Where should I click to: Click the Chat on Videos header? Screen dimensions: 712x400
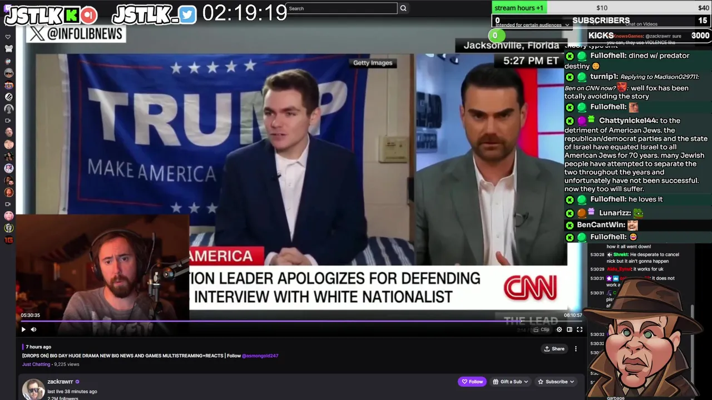click(x=641, y=24)
